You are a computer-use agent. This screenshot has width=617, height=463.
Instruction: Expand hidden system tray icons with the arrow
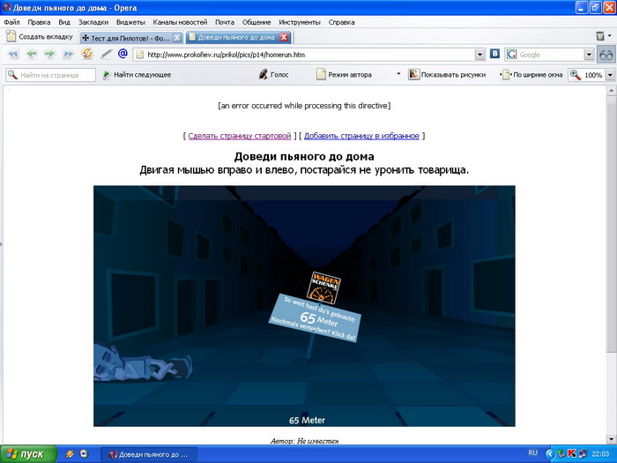coord(549,454)
